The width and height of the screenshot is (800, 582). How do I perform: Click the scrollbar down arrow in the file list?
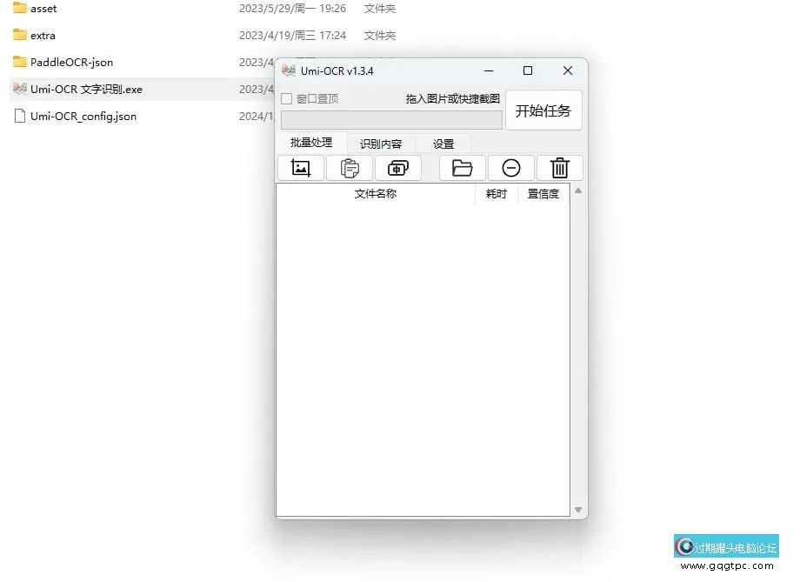577,510
